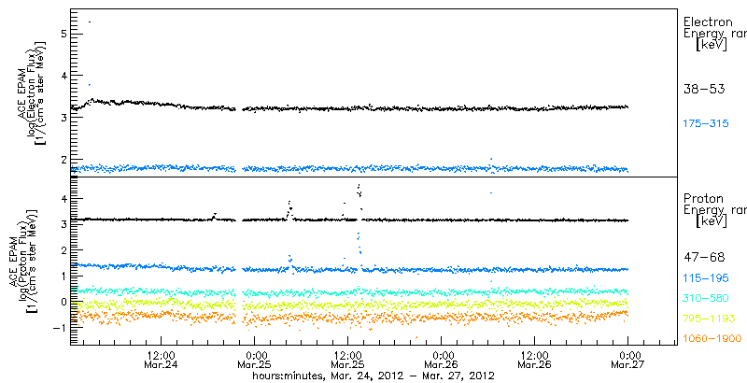Image resolution: width=747 pixels, height=383 pixels.
Task: Click the 38-53 electron energy label
Action: tap(704, 89)
